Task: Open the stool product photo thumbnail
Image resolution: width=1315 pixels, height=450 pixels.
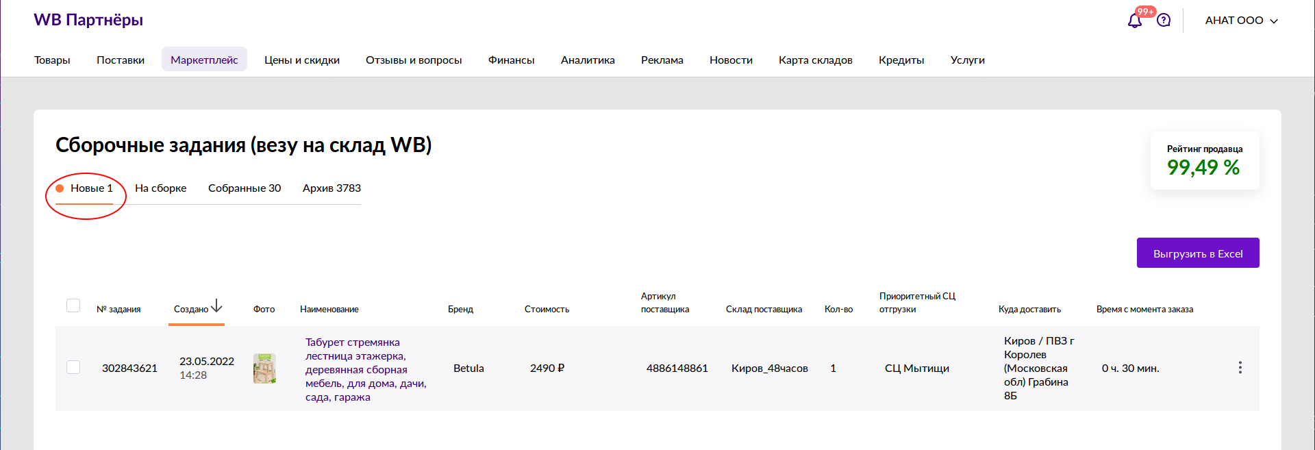Action: (x=264, y=368)
